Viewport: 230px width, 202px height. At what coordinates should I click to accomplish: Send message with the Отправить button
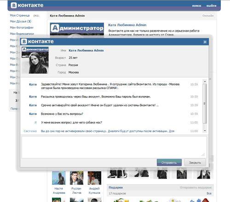coord(169,163)
